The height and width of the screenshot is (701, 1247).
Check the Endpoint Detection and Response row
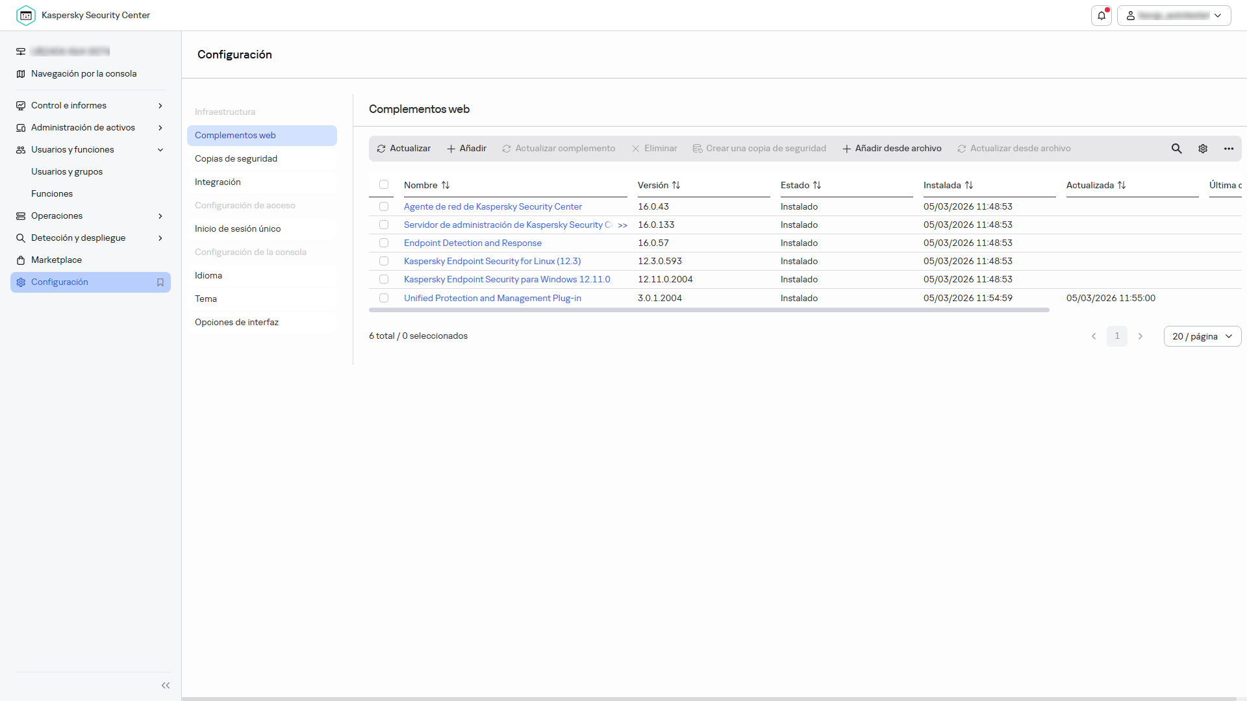pyautogui.click(x=384, y=243)
